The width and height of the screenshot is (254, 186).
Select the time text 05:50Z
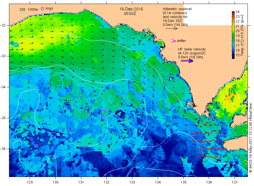click(x=130, y=14)
